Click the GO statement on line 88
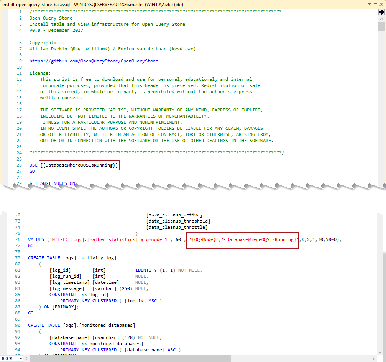The height and width of the screenshot is (362, 386). pyautogui.click(x=31, y=313)
